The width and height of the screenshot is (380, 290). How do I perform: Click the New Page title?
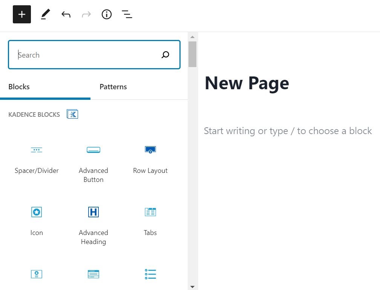[247, 83]
